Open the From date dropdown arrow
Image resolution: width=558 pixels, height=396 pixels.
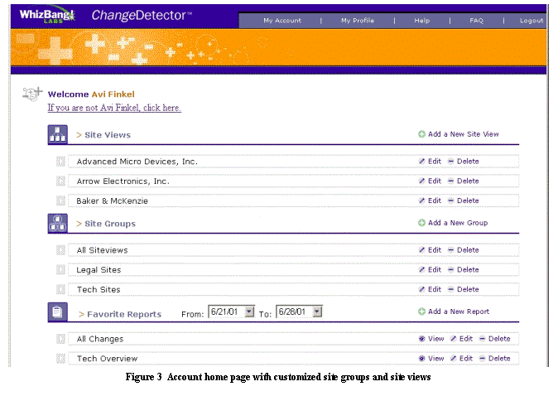(x=249, y=311)
